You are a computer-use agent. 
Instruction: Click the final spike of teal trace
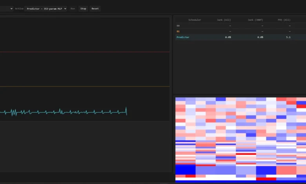(x=126, y=110)
